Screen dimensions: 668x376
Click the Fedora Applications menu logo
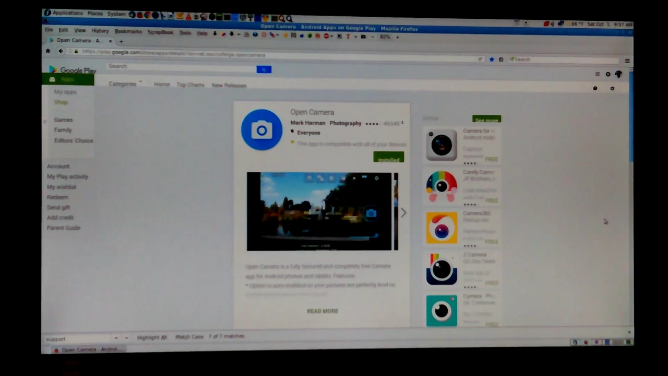(x=47, y=13)
